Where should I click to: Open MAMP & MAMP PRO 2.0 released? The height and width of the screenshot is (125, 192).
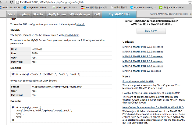(142, 71)
